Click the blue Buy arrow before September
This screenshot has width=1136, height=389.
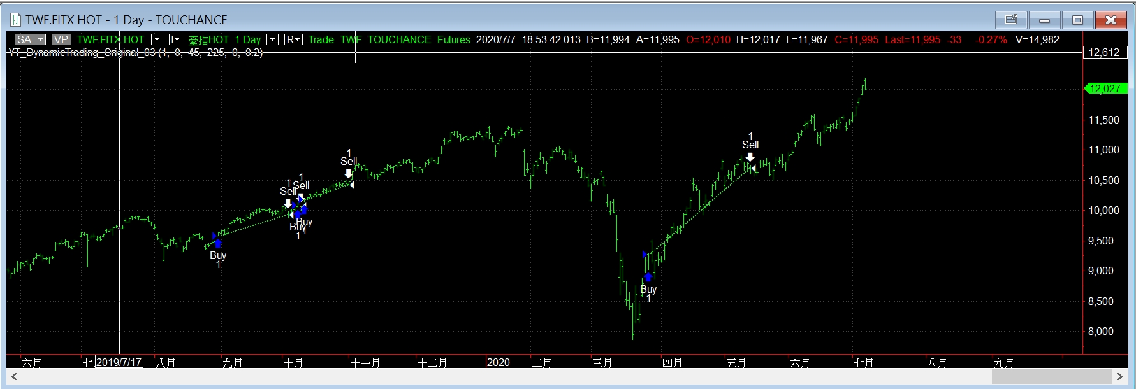(x=218, y=243)
